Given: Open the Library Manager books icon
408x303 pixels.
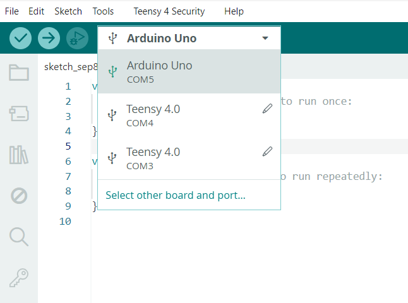Looking at the screenshot, I should [x=19, y=155].
